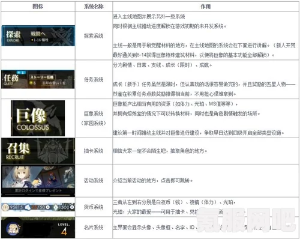300x239 pixels.
Task: Click the ストーリー任務 label in quest banner
Action: coord(43,77)
